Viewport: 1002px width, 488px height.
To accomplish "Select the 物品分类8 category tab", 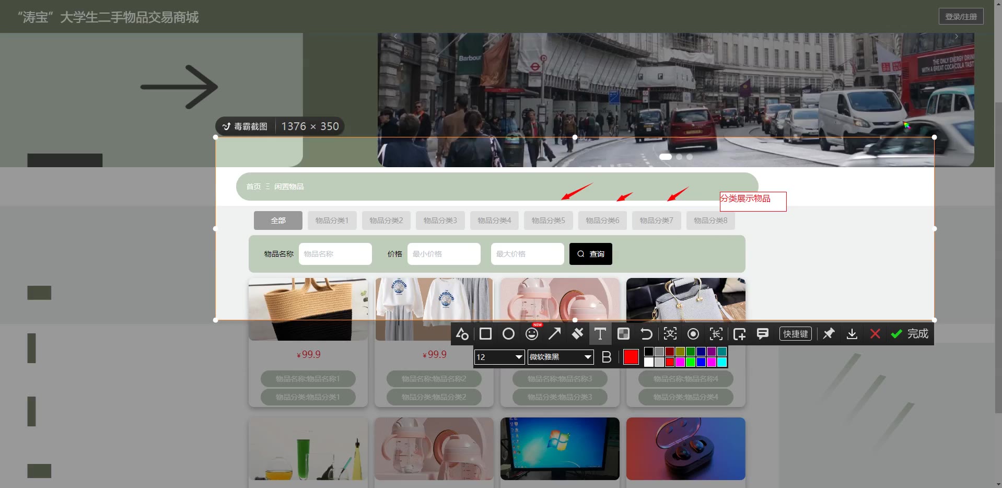I will coord(710,220).
